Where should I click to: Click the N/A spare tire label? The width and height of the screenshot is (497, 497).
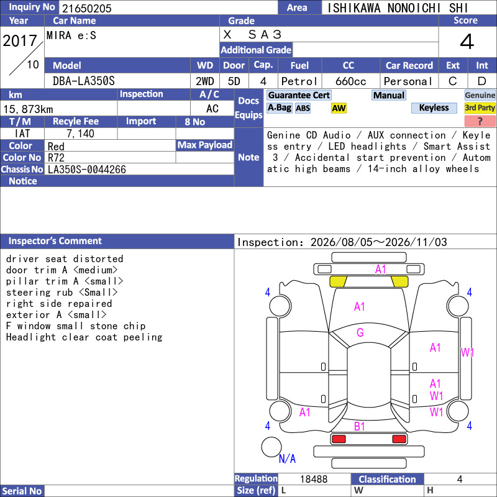[x=287, y=458]
